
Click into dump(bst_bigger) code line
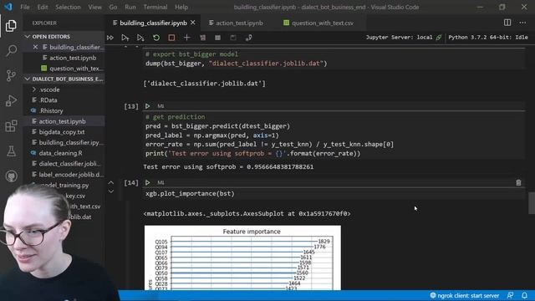tap(236, 64)
